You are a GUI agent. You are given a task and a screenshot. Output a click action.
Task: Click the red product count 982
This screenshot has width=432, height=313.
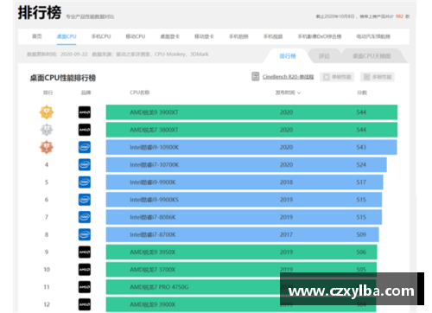click(399, 16)
